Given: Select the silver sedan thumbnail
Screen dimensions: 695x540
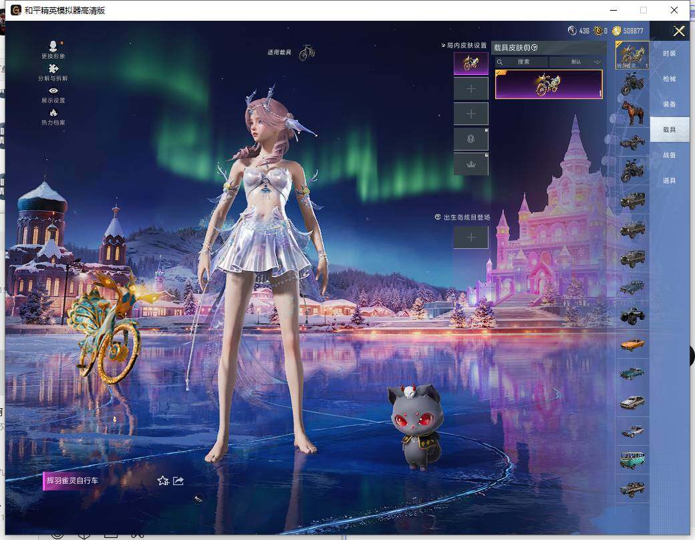Looking at the screenshot, I should coord(632,402).
